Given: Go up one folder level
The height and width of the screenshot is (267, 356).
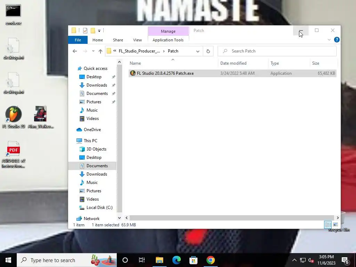Looking at the screenshot, I should [100, 51].
